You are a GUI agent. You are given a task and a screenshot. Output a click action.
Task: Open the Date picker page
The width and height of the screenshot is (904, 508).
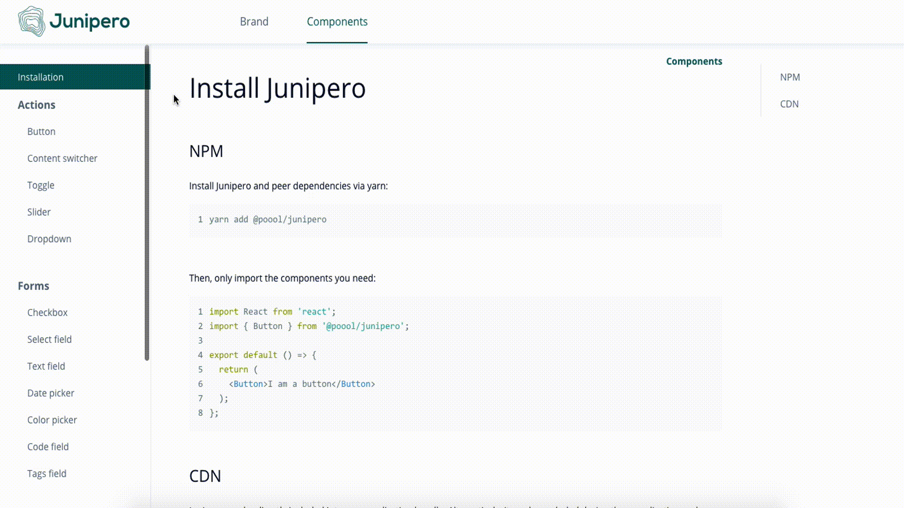coord(51,393)
